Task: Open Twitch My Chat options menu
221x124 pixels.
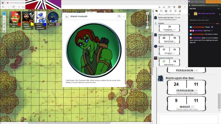Action: pos(219,9)
